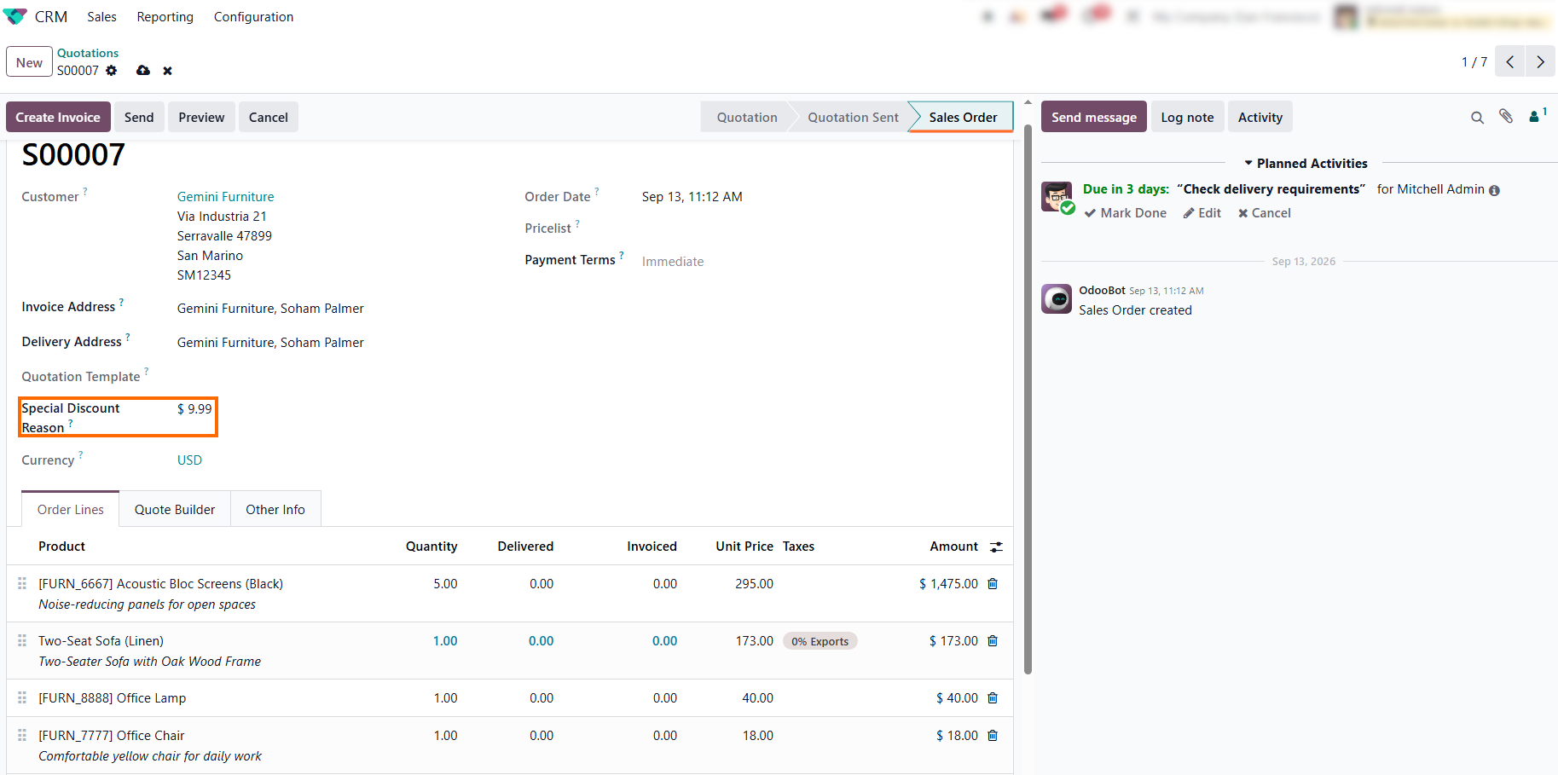Image resolution: width=1558 pixels, height=775 pixels.
Task: Go to previous record arrow
Action: [1509, 62]
